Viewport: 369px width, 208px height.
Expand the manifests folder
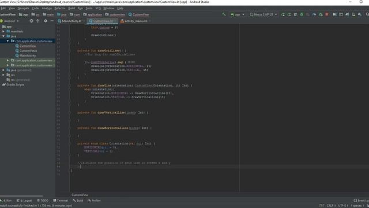(3, 31)
